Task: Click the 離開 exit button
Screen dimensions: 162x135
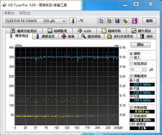Action: pyautogui.click(x=149, y=21)
